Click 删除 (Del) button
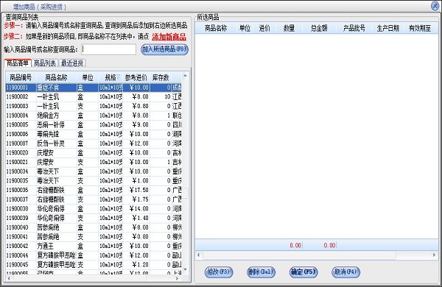Viewport: 442px width, 287px height. (261, 272)
